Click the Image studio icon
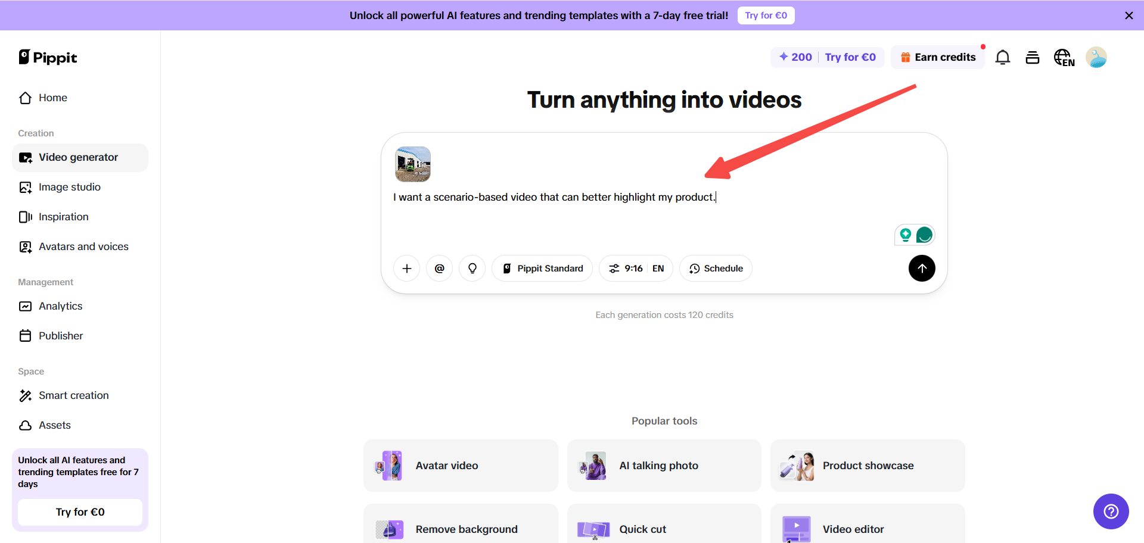Image resolution: width=1144 pixels, height=543 pixels. click(x=25, y=187)
